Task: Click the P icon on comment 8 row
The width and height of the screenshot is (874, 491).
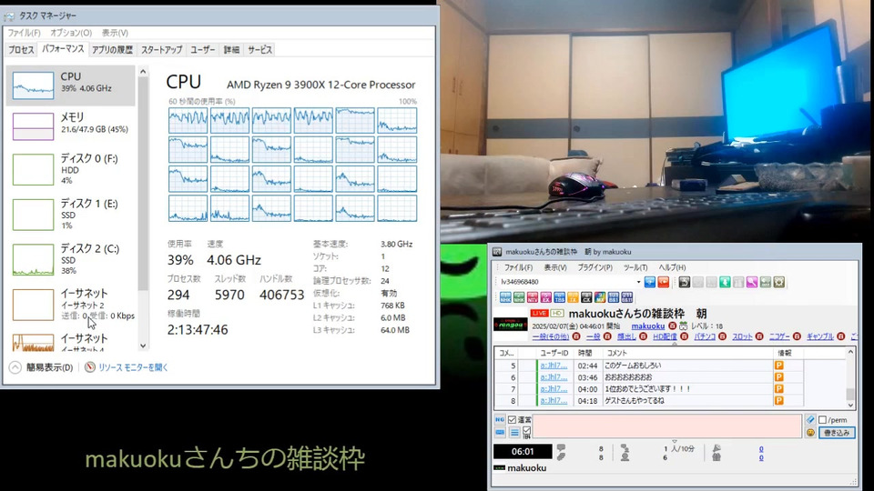Action: [x=778, y=400]
